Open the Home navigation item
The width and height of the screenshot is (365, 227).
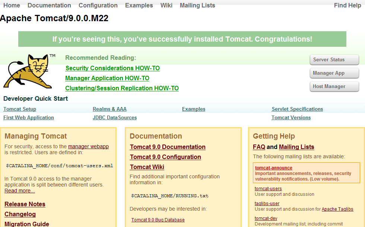(12, 5)
